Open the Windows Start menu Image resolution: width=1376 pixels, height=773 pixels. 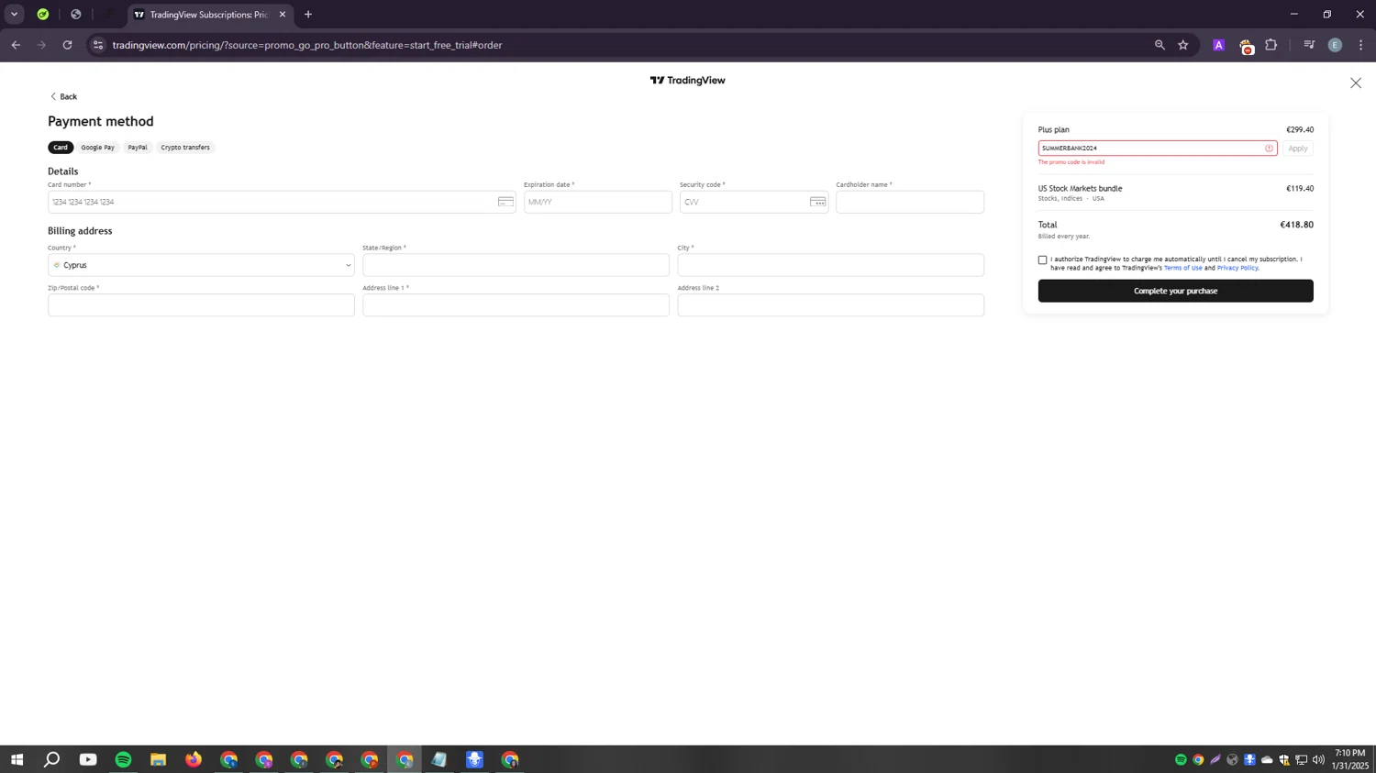pyautogui.click(x=17, y=759)
